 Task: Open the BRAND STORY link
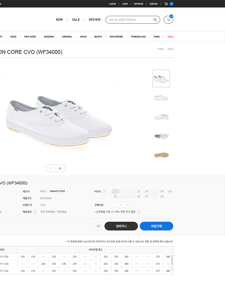[x=59, y=191]
